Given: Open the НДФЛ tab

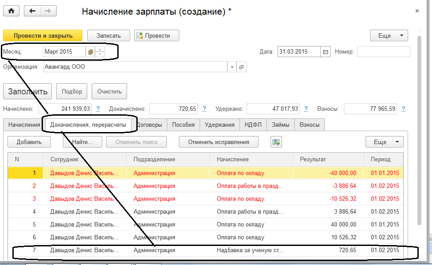Looking at the screenshot, I should (x=253, y=125).
